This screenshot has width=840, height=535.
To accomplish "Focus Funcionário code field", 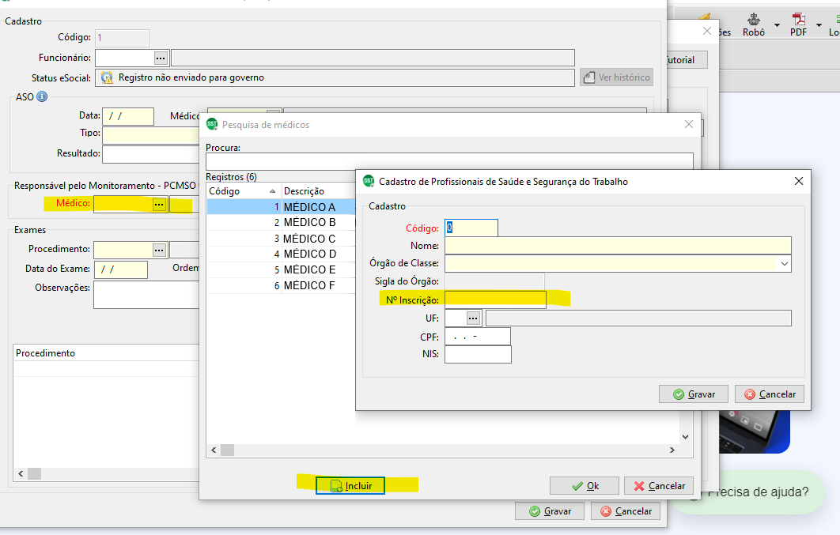I will coord(125,58).
